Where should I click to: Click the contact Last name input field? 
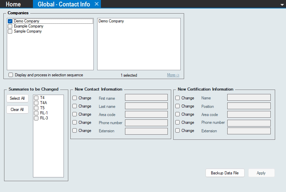click(146, 106)
